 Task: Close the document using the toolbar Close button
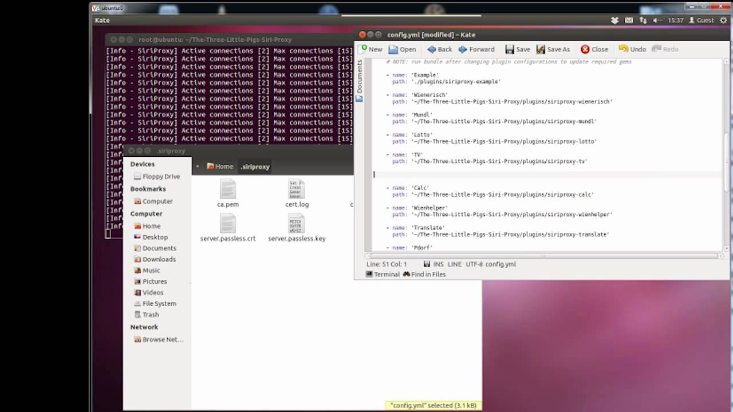pyautogui.click(x=594, y=49)
